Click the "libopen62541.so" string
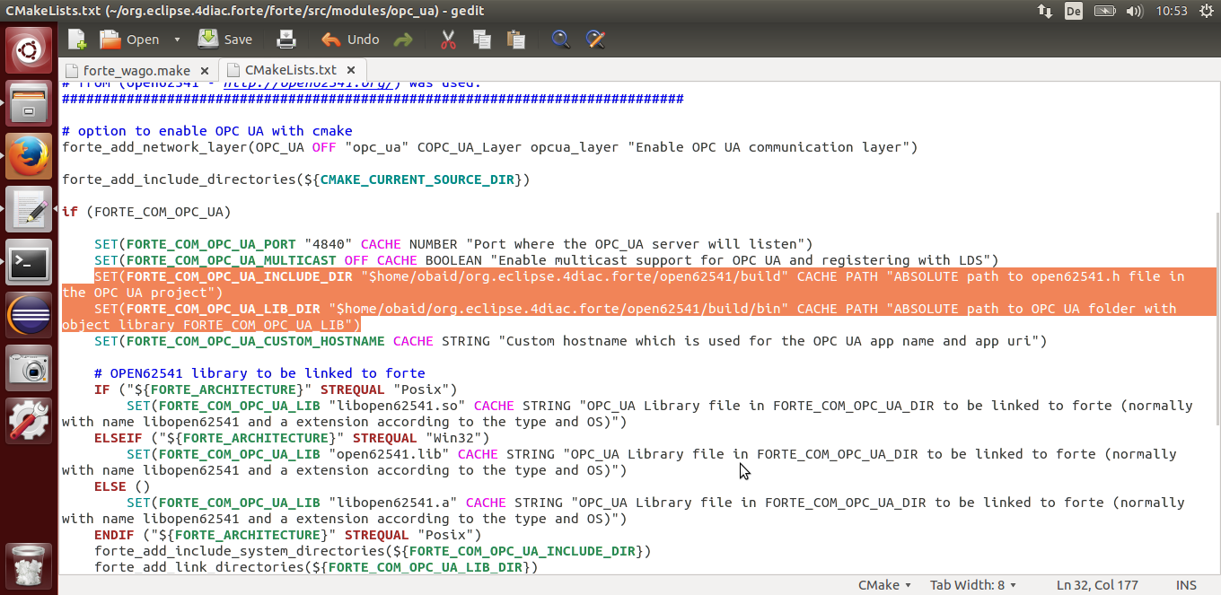1221x595 pixels. point(398,406)
